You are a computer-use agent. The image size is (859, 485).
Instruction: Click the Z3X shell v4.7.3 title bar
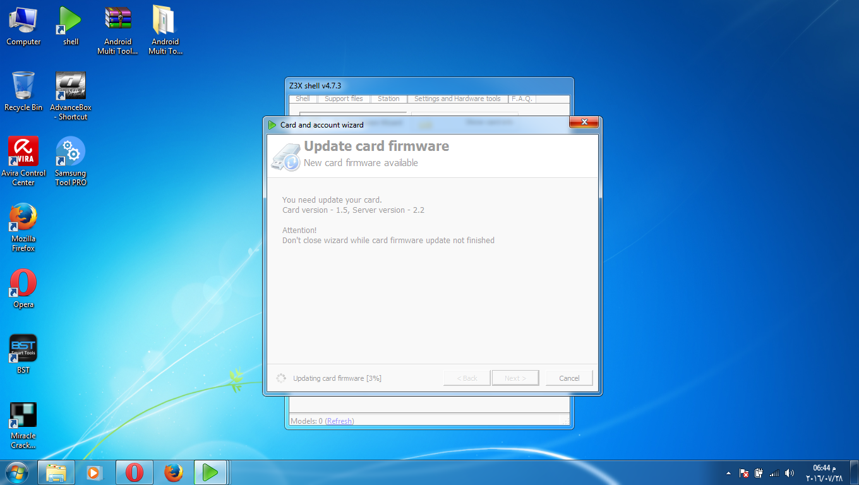tap(429, 85)
